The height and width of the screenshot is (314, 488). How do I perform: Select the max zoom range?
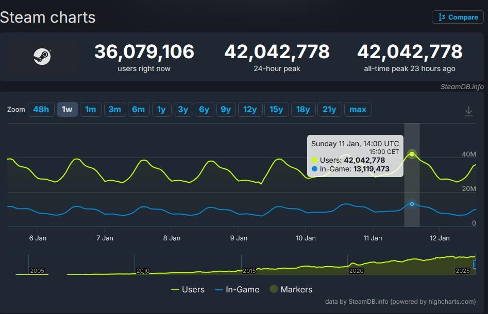coord(358,109)
